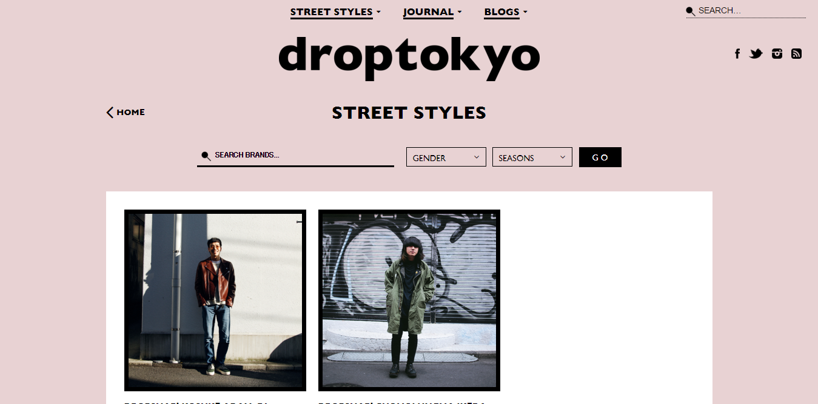Open the RSS feed icon
The height and width of the screenshot is (404, 818).
tap(797, 54)
